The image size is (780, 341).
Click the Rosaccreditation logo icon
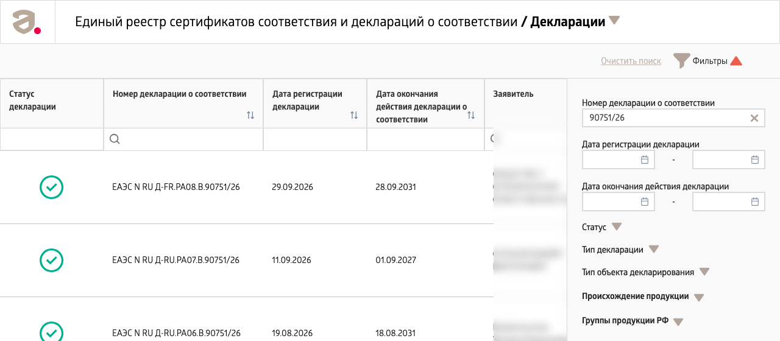(27, 22)
